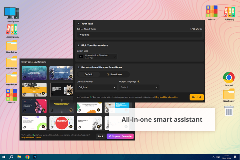Open the computer icon labeled Lorem Ipsum
Image resolution: width=240 pixels, height=160 pixels.
12,13
